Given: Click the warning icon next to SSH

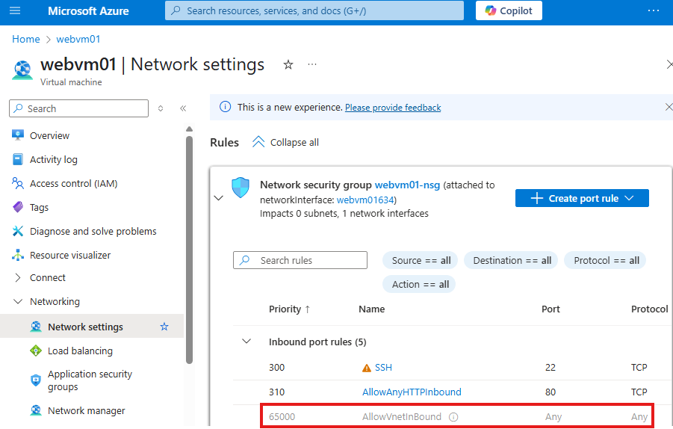Looking at the screenshot, I should [x=367, y=368].
